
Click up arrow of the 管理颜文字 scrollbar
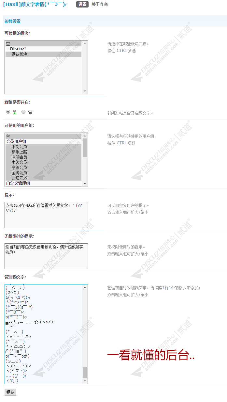85,287
